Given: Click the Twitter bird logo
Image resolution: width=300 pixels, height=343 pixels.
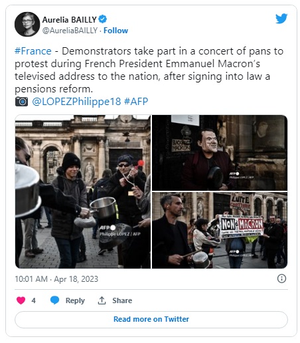Looking at the screenshot, I should 281,19.
